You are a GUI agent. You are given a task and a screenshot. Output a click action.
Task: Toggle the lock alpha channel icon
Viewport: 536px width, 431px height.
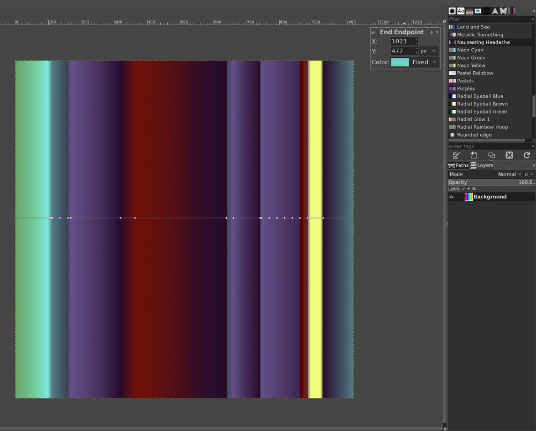474,189
